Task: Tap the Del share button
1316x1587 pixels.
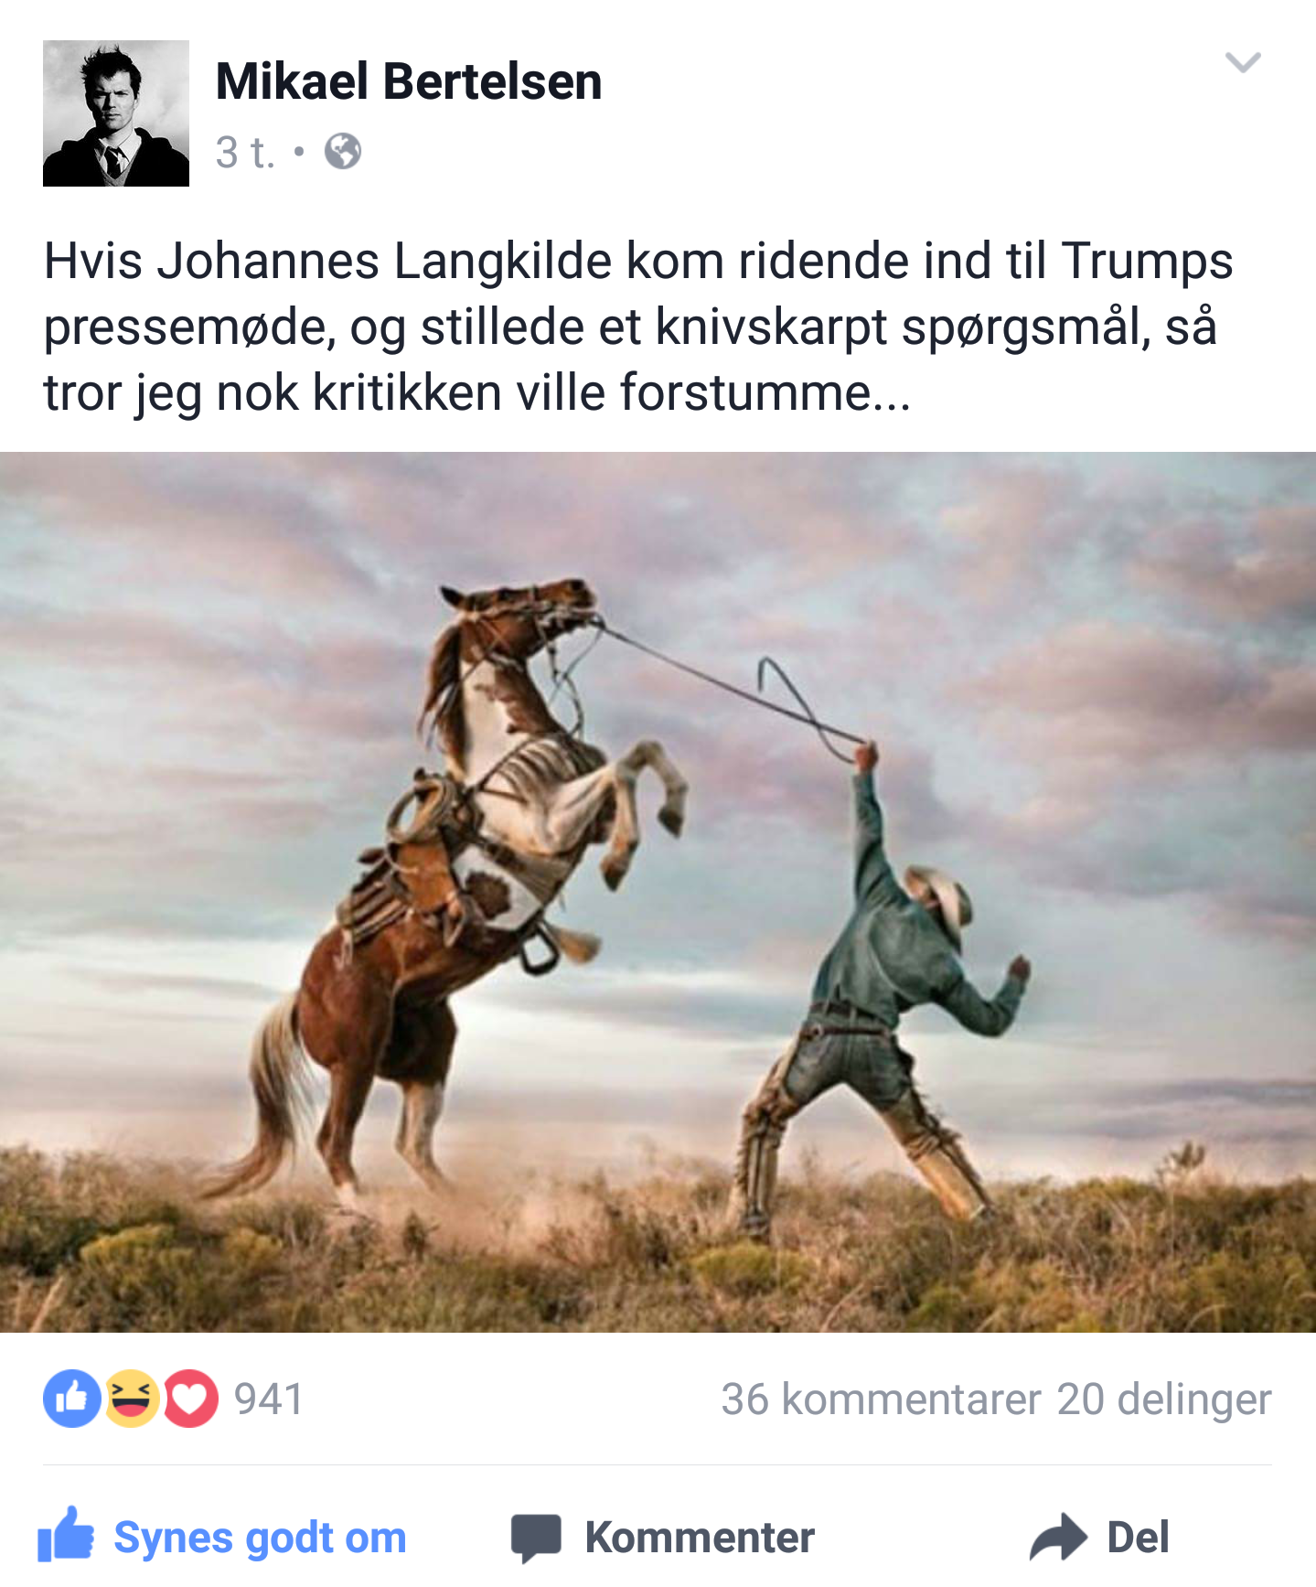Action: tap(1099, 1537)
